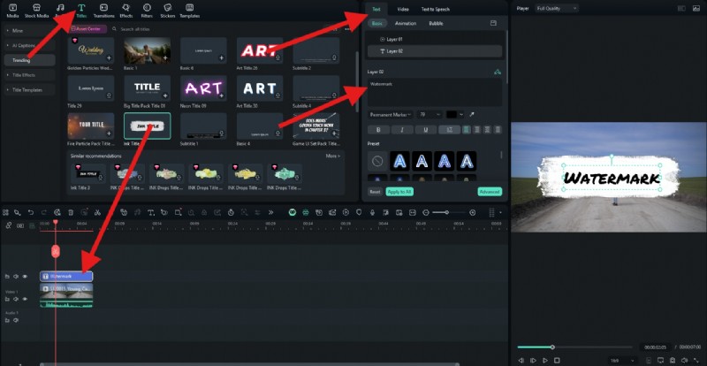This screenshot has width=707, height=366.
Task: Click the black text color swatch
Action: (452, 115)
